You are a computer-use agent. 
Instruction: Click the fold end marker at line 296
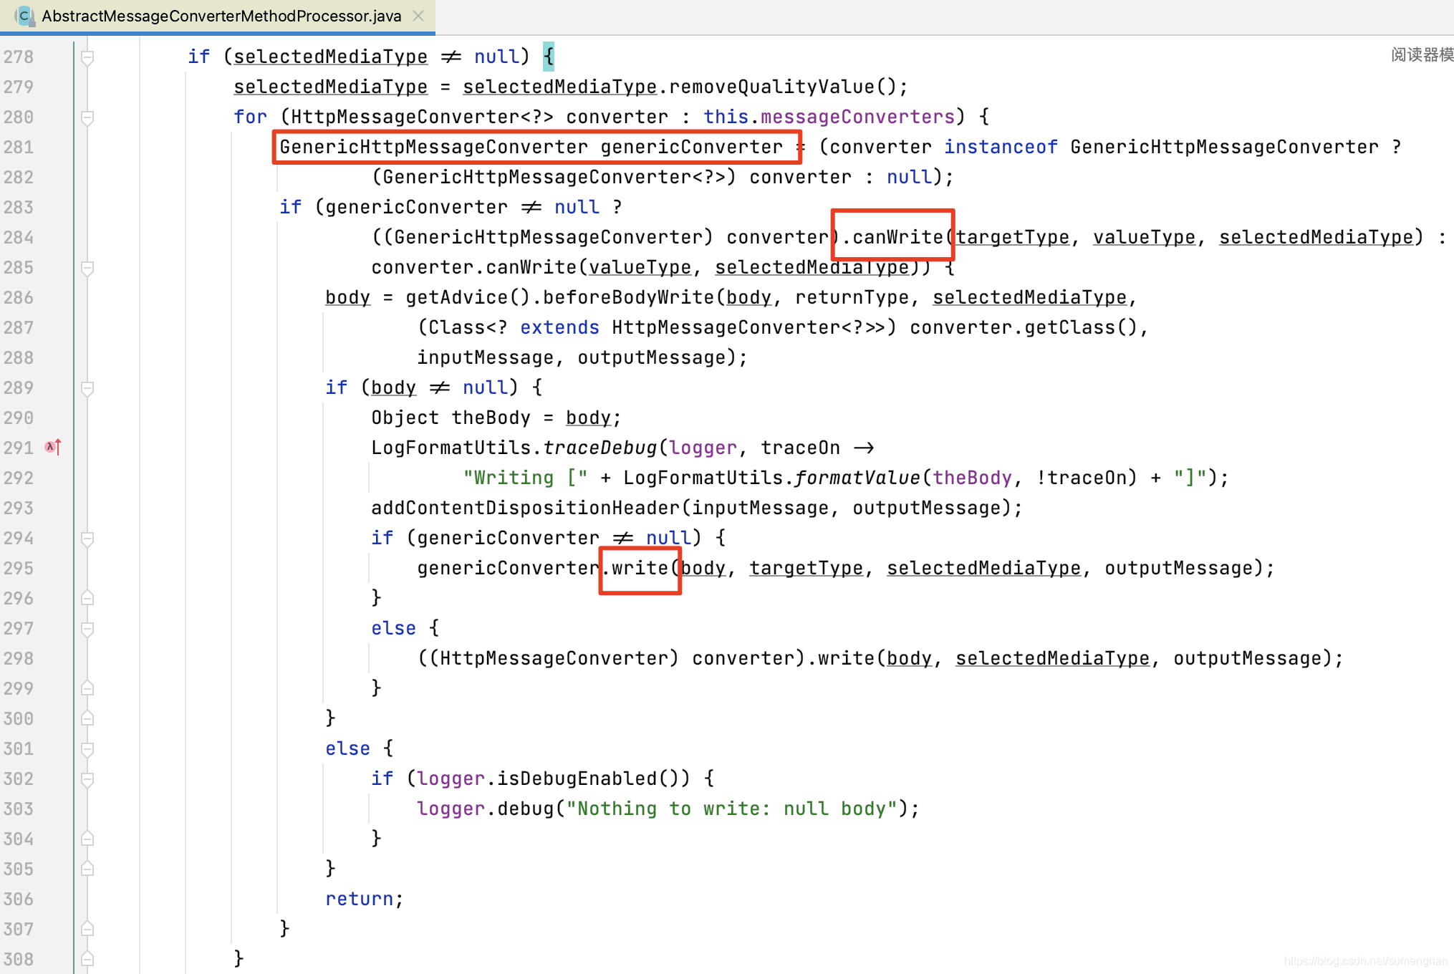pyautogui.click(x=87, y=598)
